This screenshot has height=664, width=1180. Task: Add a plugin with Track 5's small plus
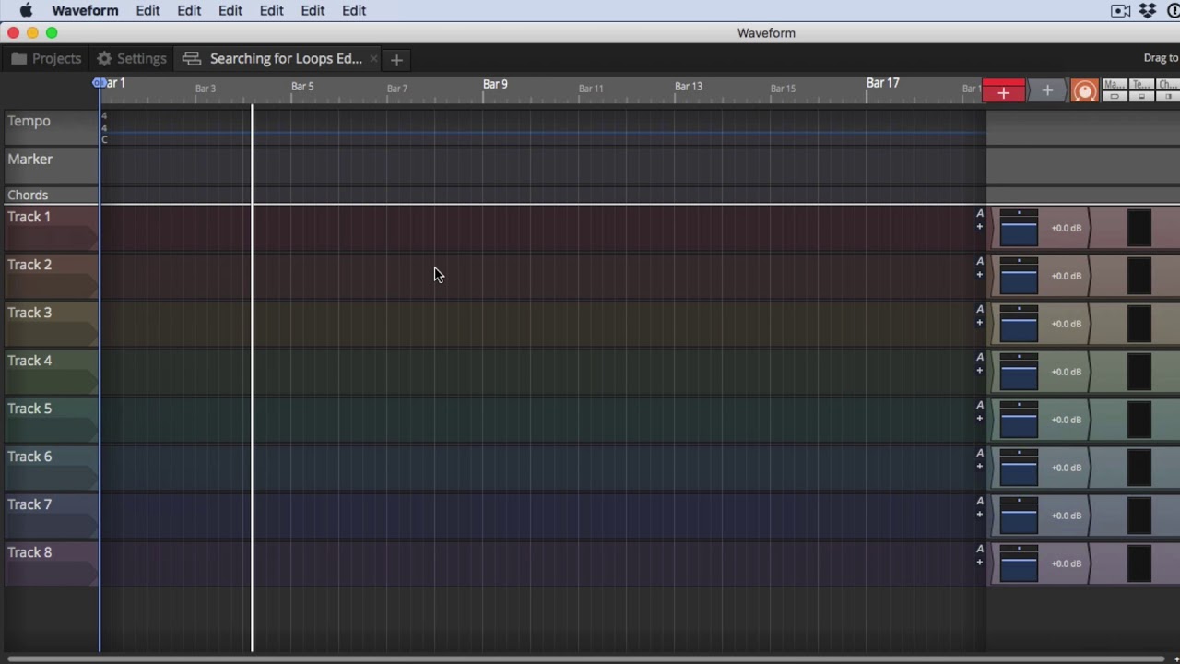(980, 419)
